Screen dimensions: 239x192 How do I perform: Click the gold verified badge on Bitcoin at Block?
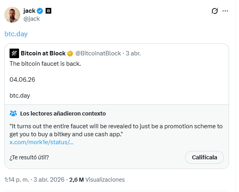point(70,53)
